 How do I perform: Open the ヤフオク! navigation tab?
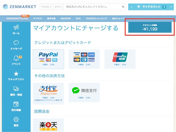pyautogui.click(x=37, y=18)
